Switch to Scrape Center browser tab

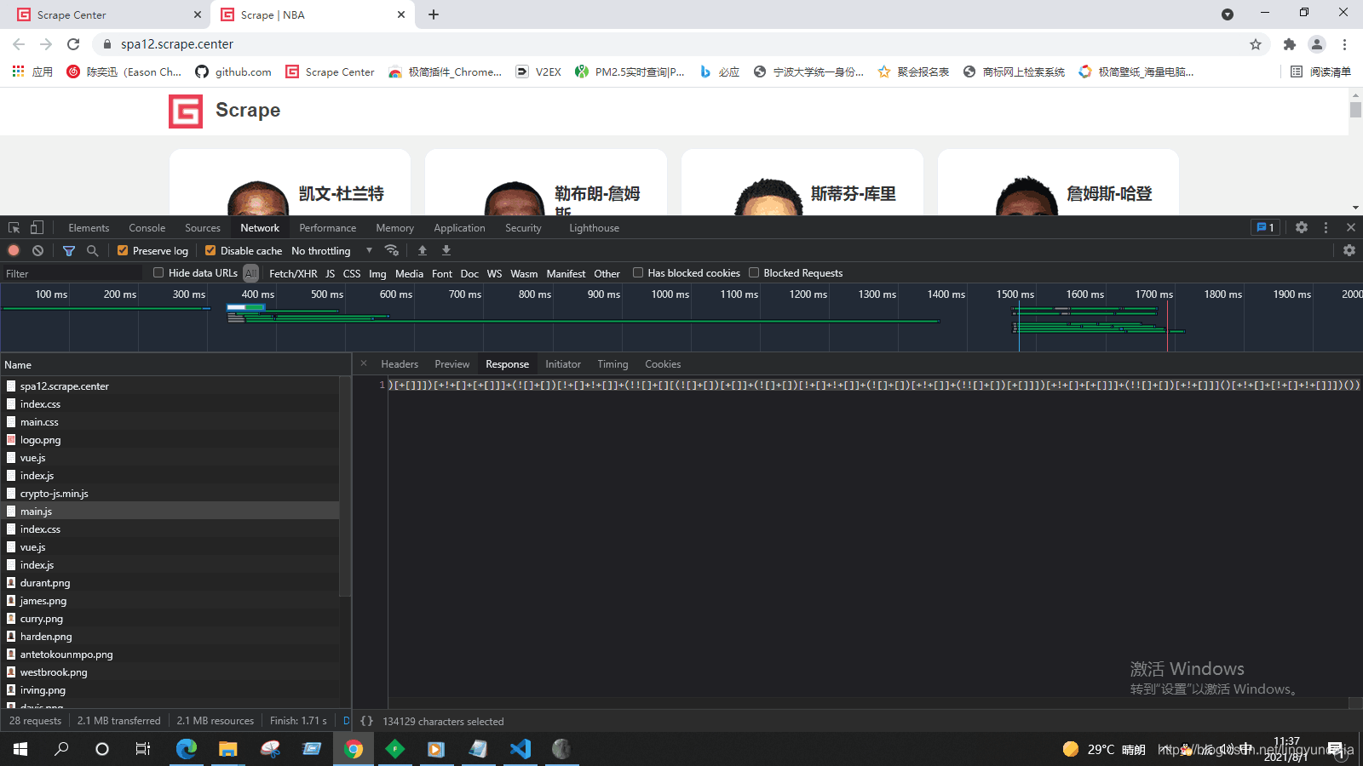pyautogui.click(x=106, y=14)
